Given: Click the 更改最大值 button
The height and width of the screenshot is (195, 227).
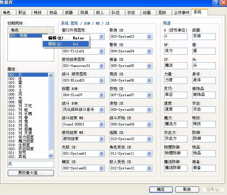Looking at the screenshot, I should (x=31, y=173).
